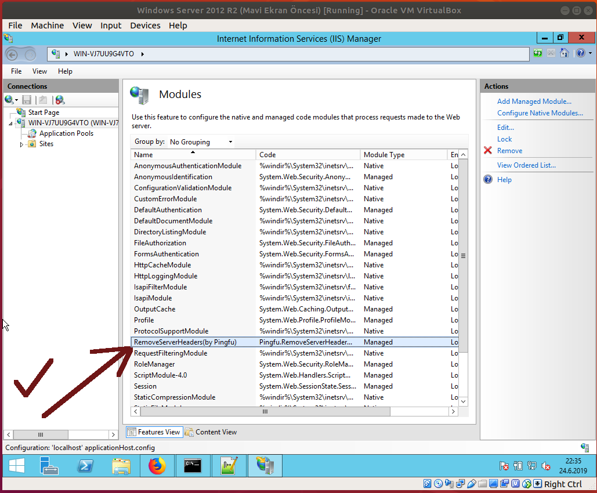Click the IIS Back navigation arrow
The width and height of the screenshot is (597, 493).
(12, 55)
